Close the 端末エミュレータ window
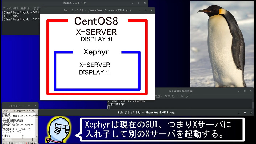 click(145, 3)
